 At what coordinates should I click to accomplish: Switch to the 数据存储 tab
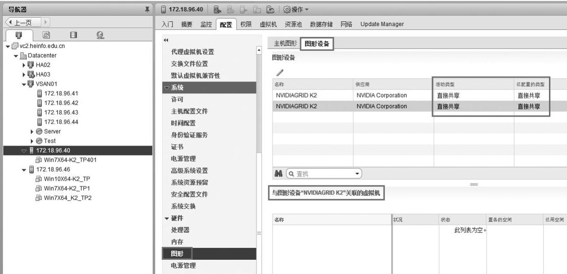pos(321,24)
